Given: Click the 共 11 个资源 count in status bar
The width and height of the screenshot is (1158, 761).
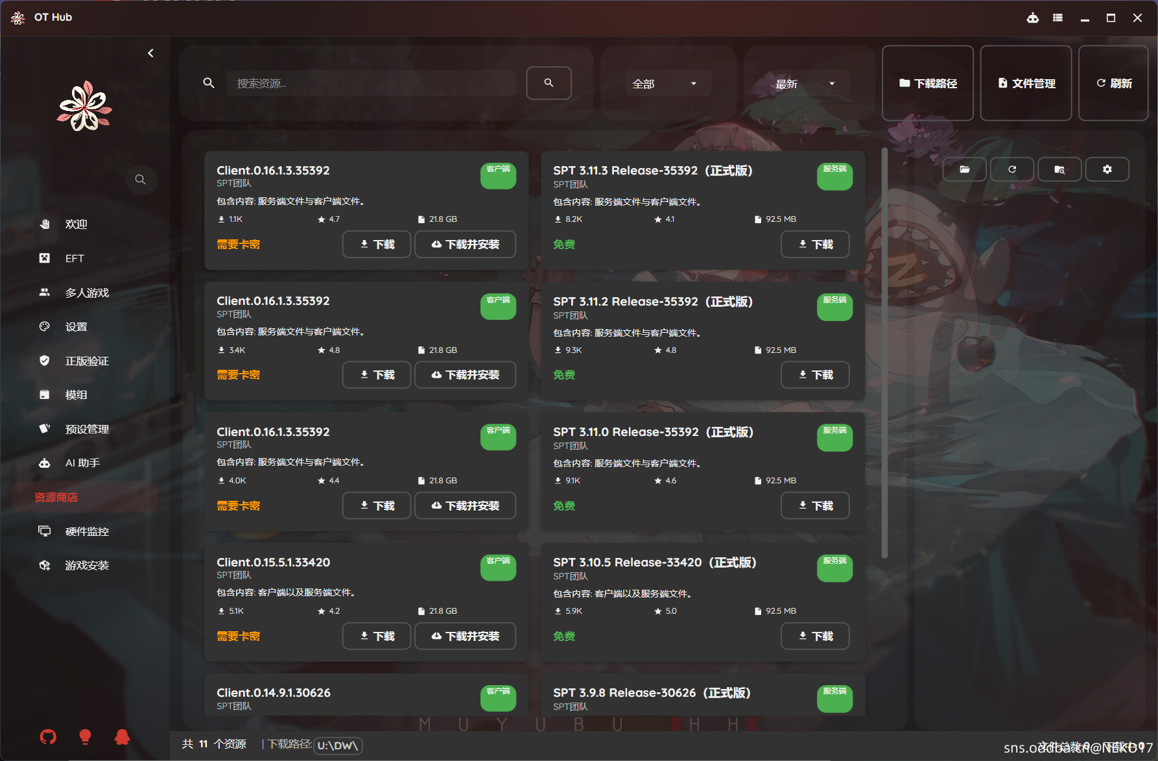Looking at the screenshot, I should pyautogui.click(x=214, y=744).
